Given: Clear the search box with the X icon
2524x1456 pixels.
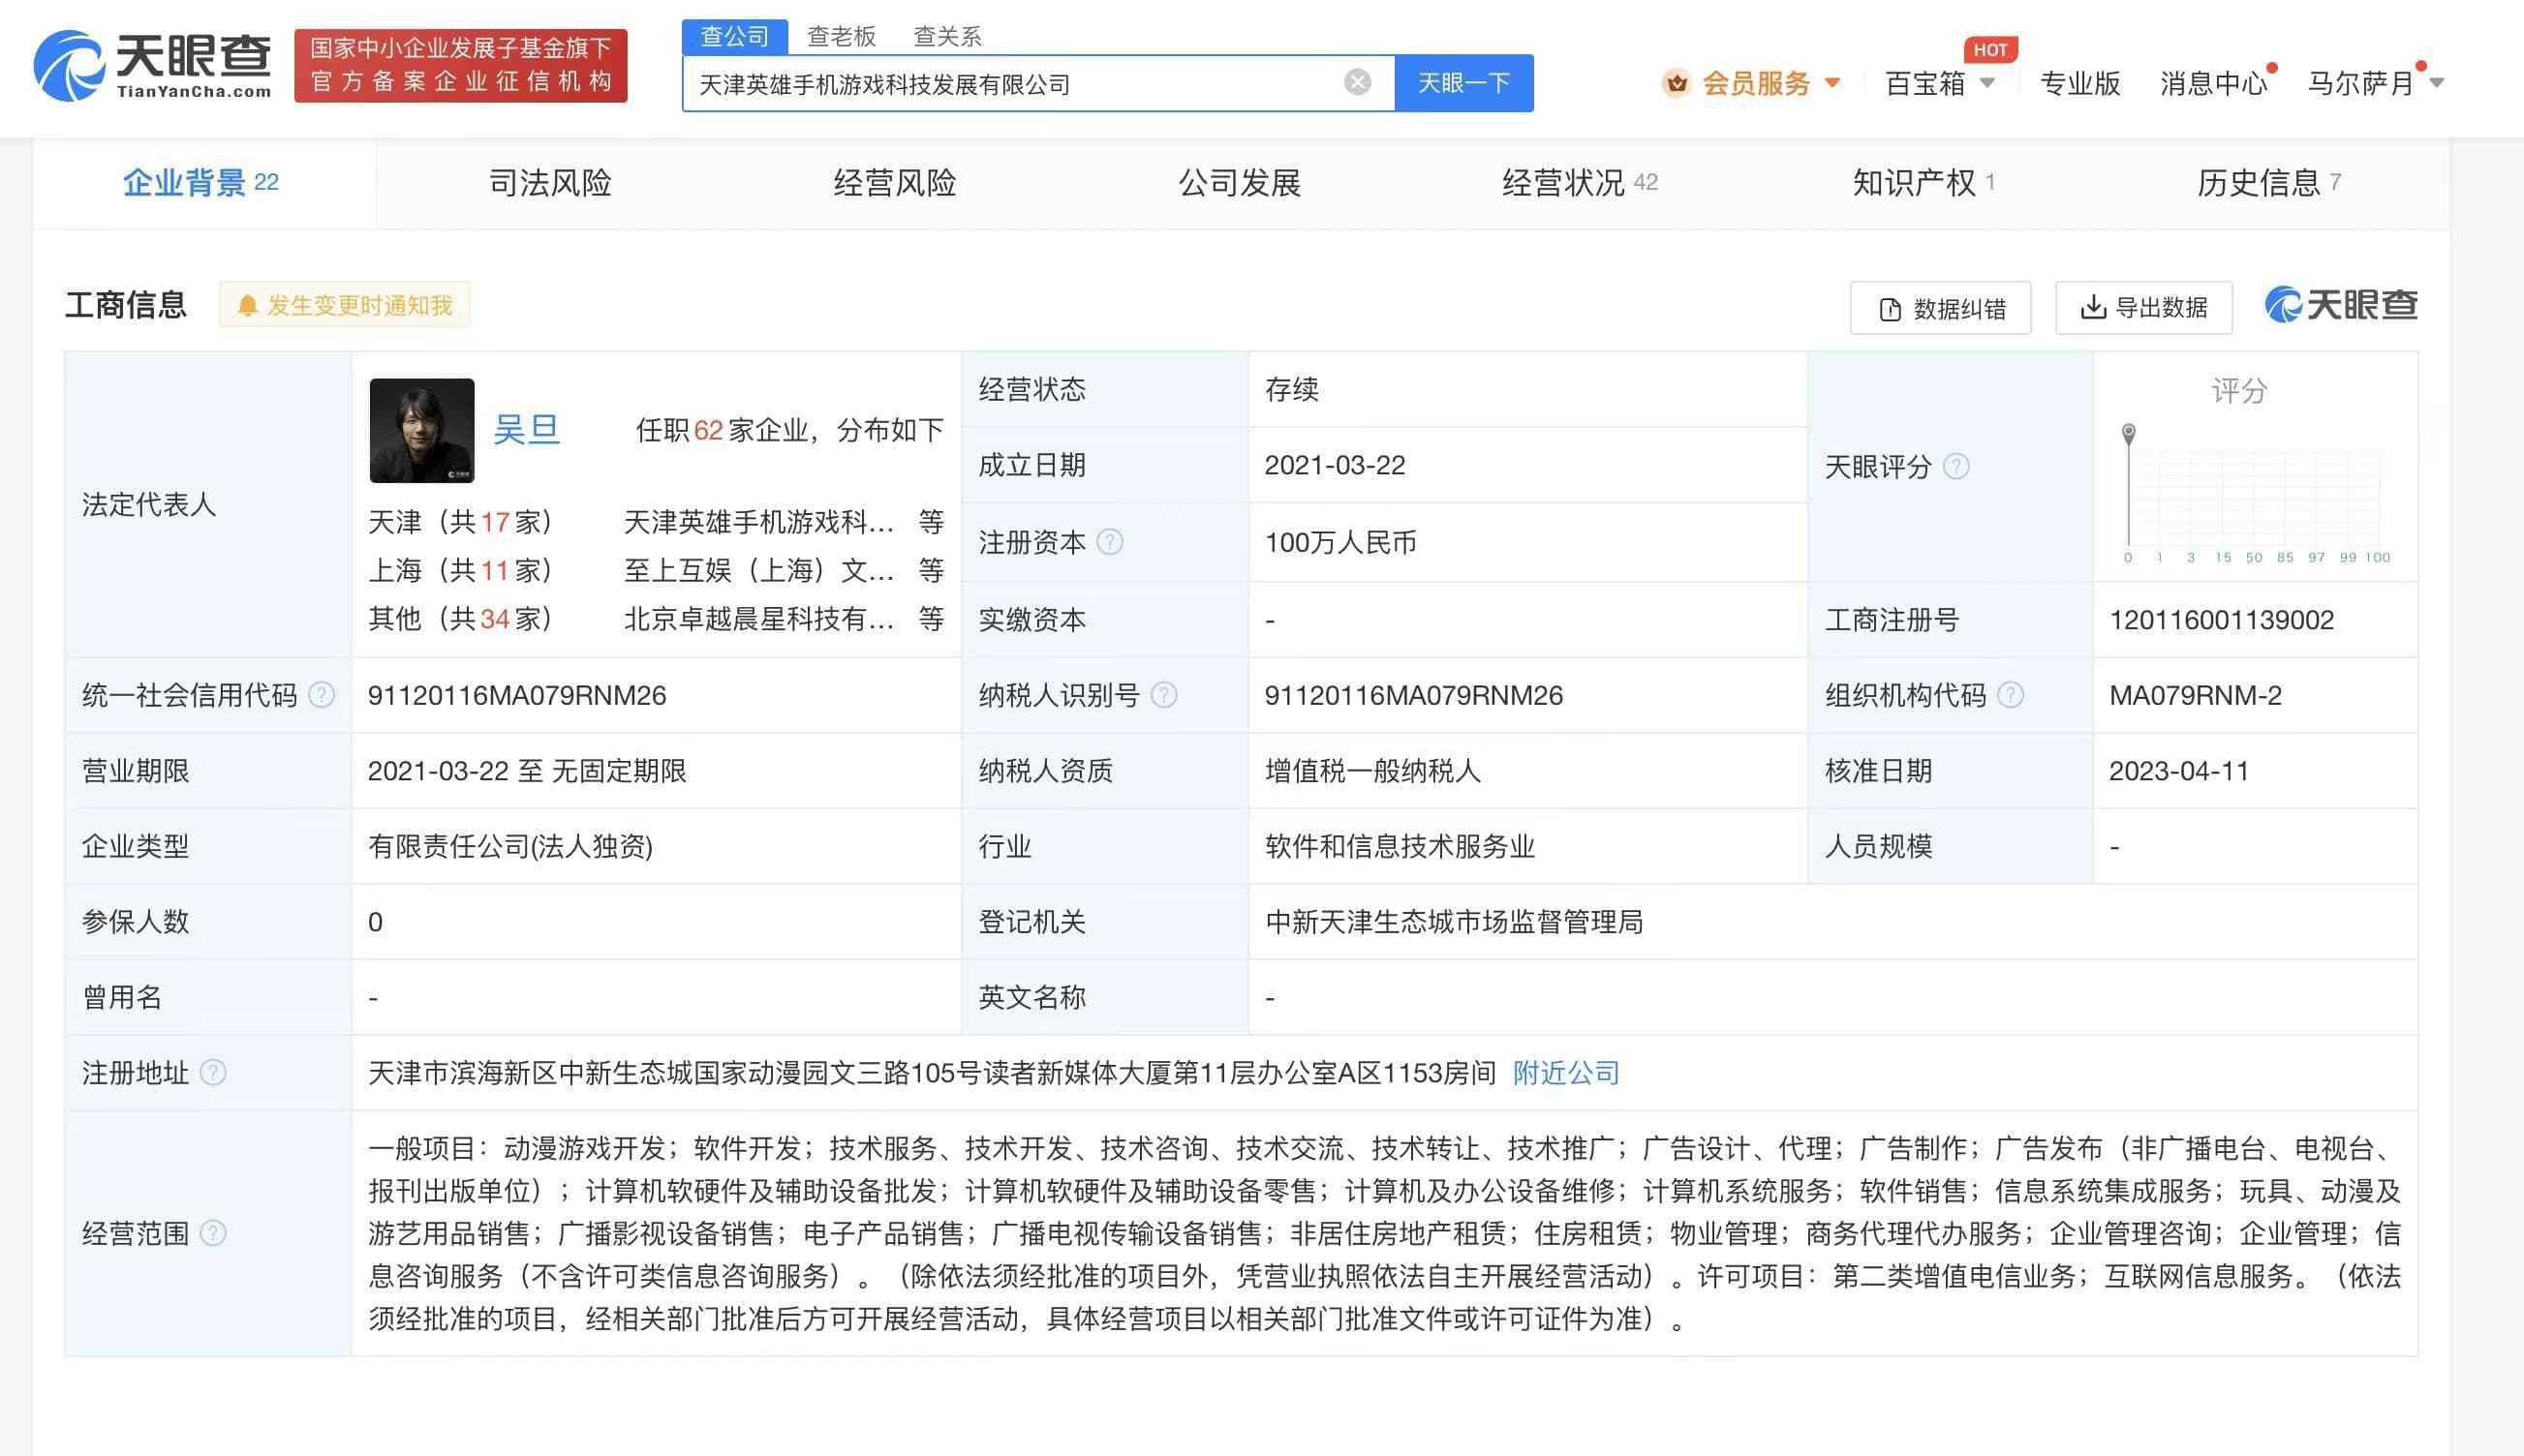Looking at the screenshot, I should coord(1357,82).
